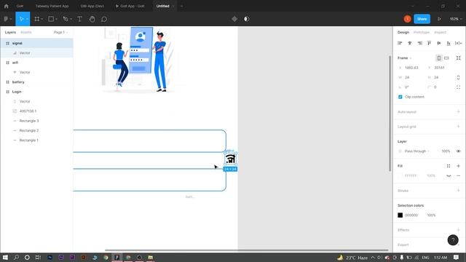This screenshot has width=466, height=262.
Task: Toggle FFFFFF fill visibility
Action: click(x=449, y=175)
